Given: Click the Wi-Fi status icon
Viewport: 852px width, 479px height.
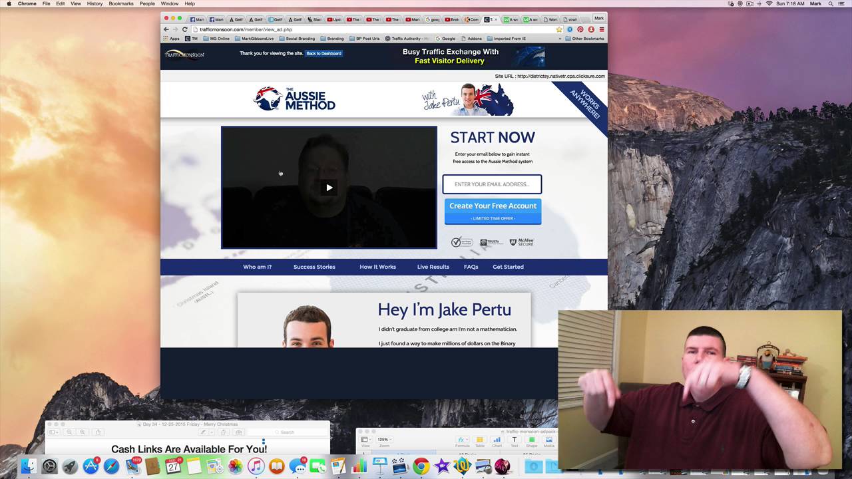Looking at the screenshot, I should tap(769, 4).
